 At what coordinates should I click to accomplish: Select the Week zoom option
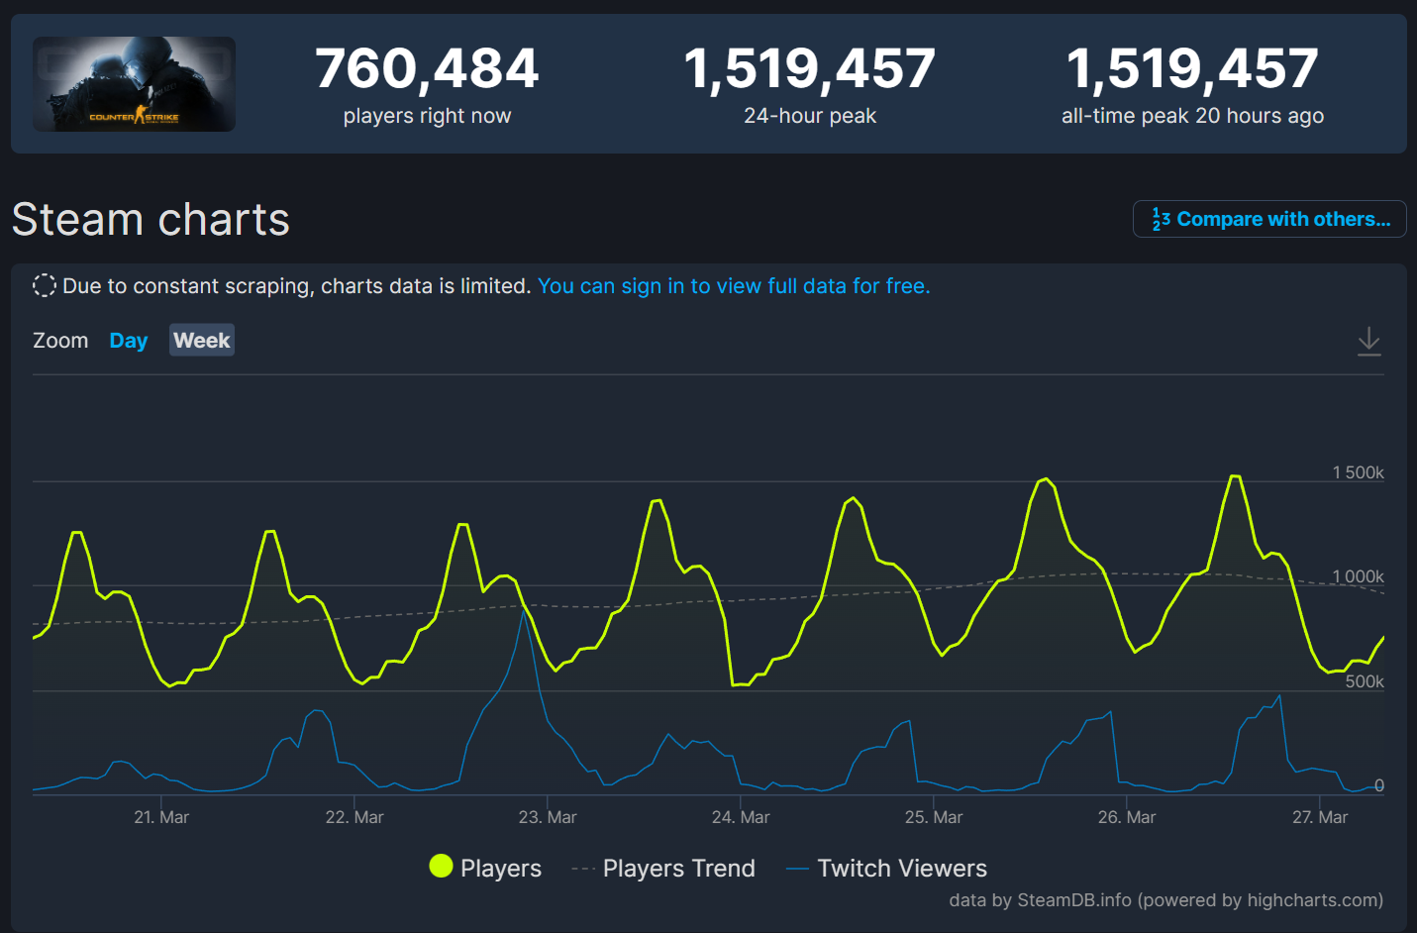pos(201,340)
